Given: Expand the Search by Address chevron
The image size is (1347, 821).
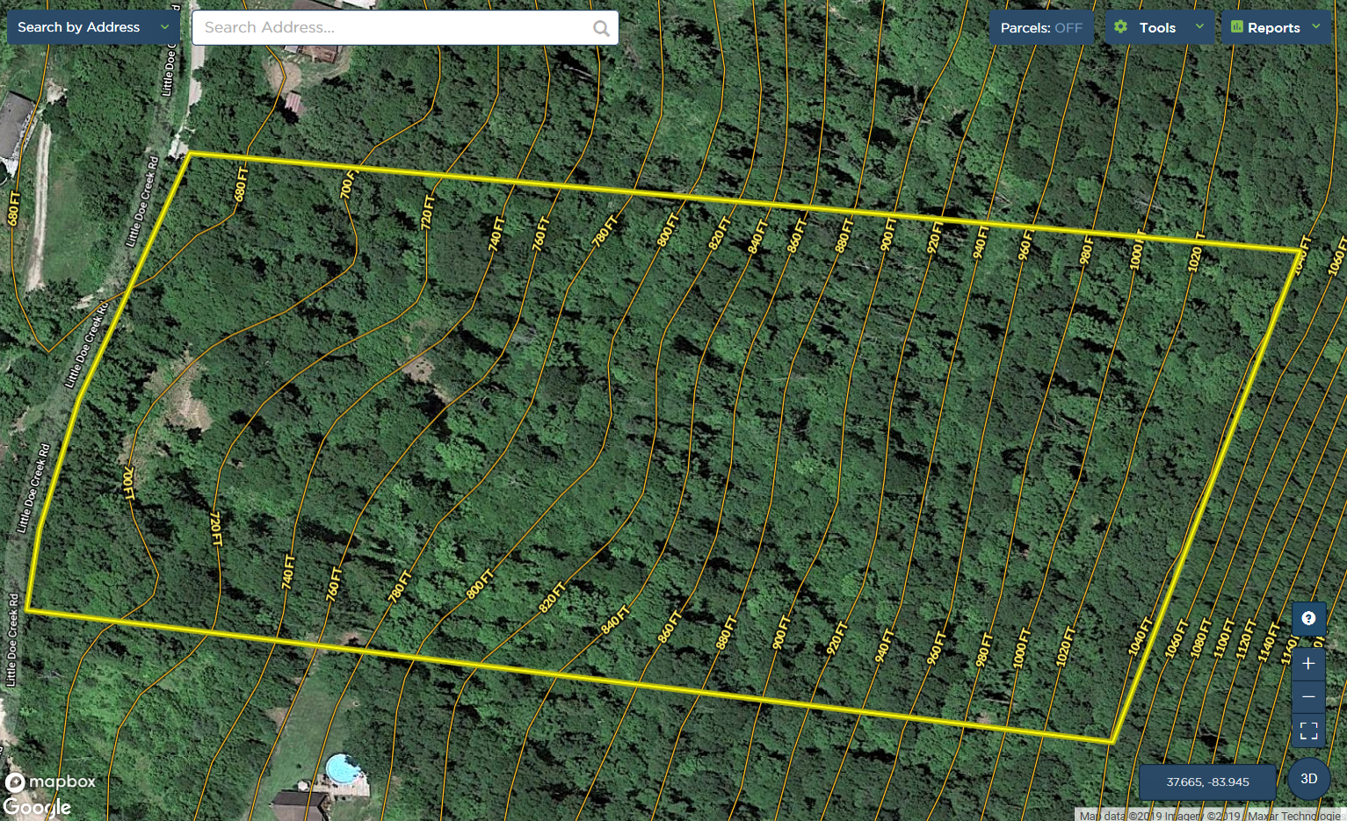Looking at the screenshot, I should [x=164, y=27].
